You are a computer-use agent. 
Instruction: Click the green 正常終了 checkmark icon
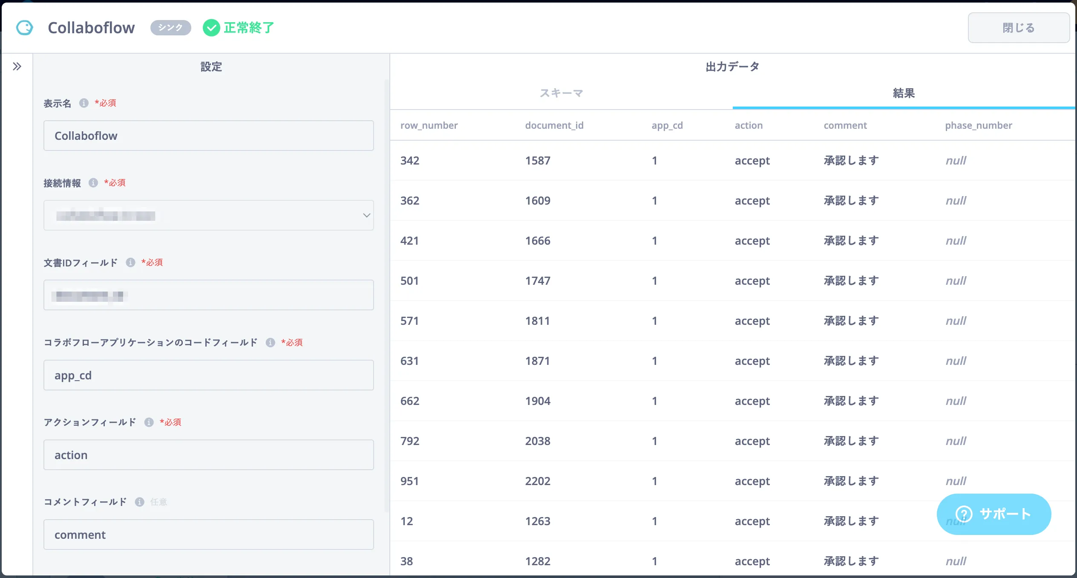coord(211,28)
